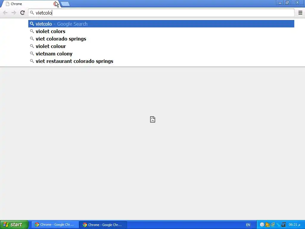This screenshot has height=229, width=305.
Task: Choose the 'violet colour' suggestion
Action: coord(161,46)
